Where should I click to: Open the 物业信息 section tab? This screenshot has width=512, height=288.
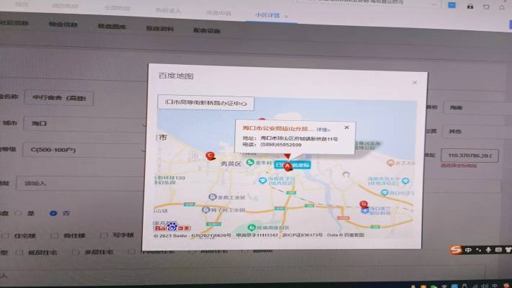(x=63, y=24)
